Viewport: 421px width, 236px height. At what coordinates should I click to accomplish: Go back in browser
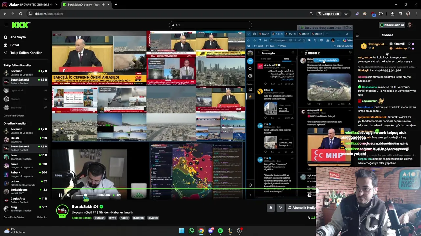pyautogui.click(x=5, y=14)
